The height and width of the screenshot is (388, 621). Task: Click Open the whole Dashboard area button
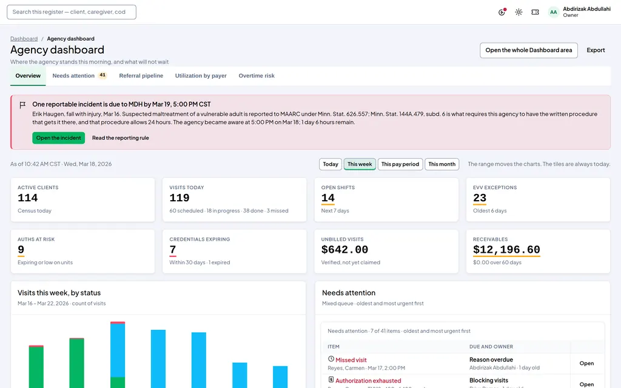click(x=529, y=50)
